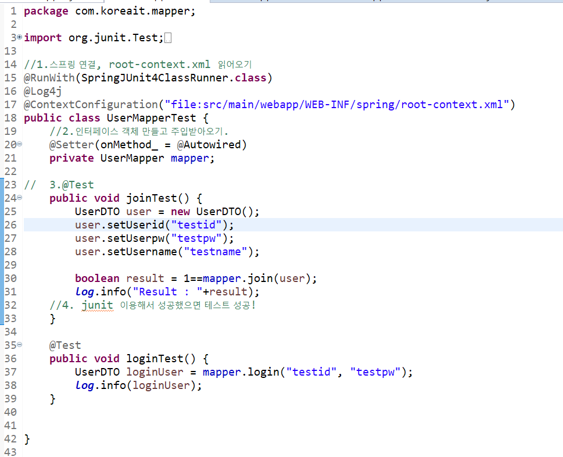563x457 pixels.
Task: Click the underlined word 'junit' on line 32
Action: pyautogui.click(x=97, y=305)
